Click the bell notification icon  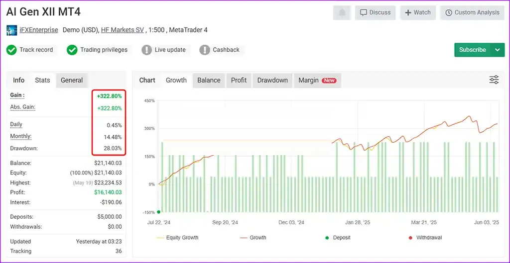pos(342,12)
